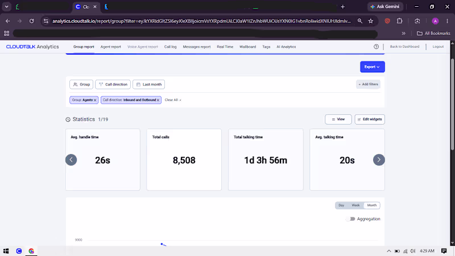Switch to Agent report tab

point(110,47)
